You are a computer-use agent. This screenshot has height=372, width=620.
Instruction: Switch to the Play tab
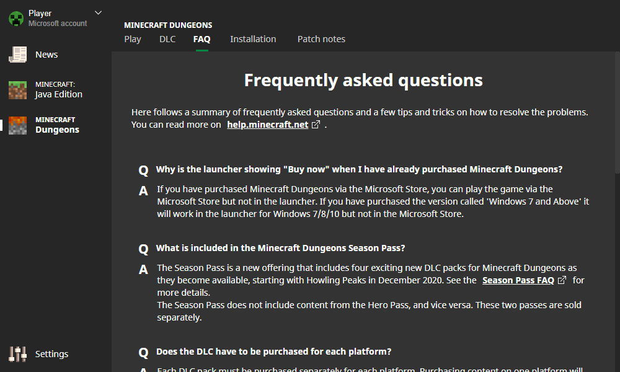133,39
